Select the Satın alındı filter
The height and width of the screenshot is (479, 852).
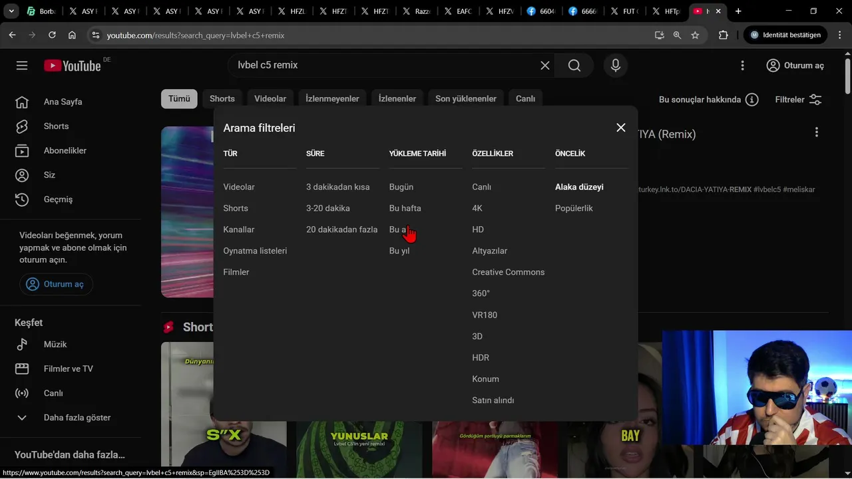pyautogui.click(x=493, y=400)
